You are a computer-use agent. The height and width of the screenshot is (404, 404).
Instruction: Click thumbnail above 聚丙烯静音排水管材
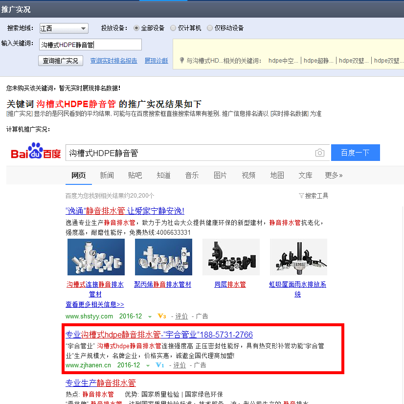tap(164, 257)
